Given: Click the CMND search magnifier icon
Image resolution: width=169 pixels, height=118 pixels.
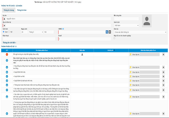Looking at the screenshot, I should 107,32.
